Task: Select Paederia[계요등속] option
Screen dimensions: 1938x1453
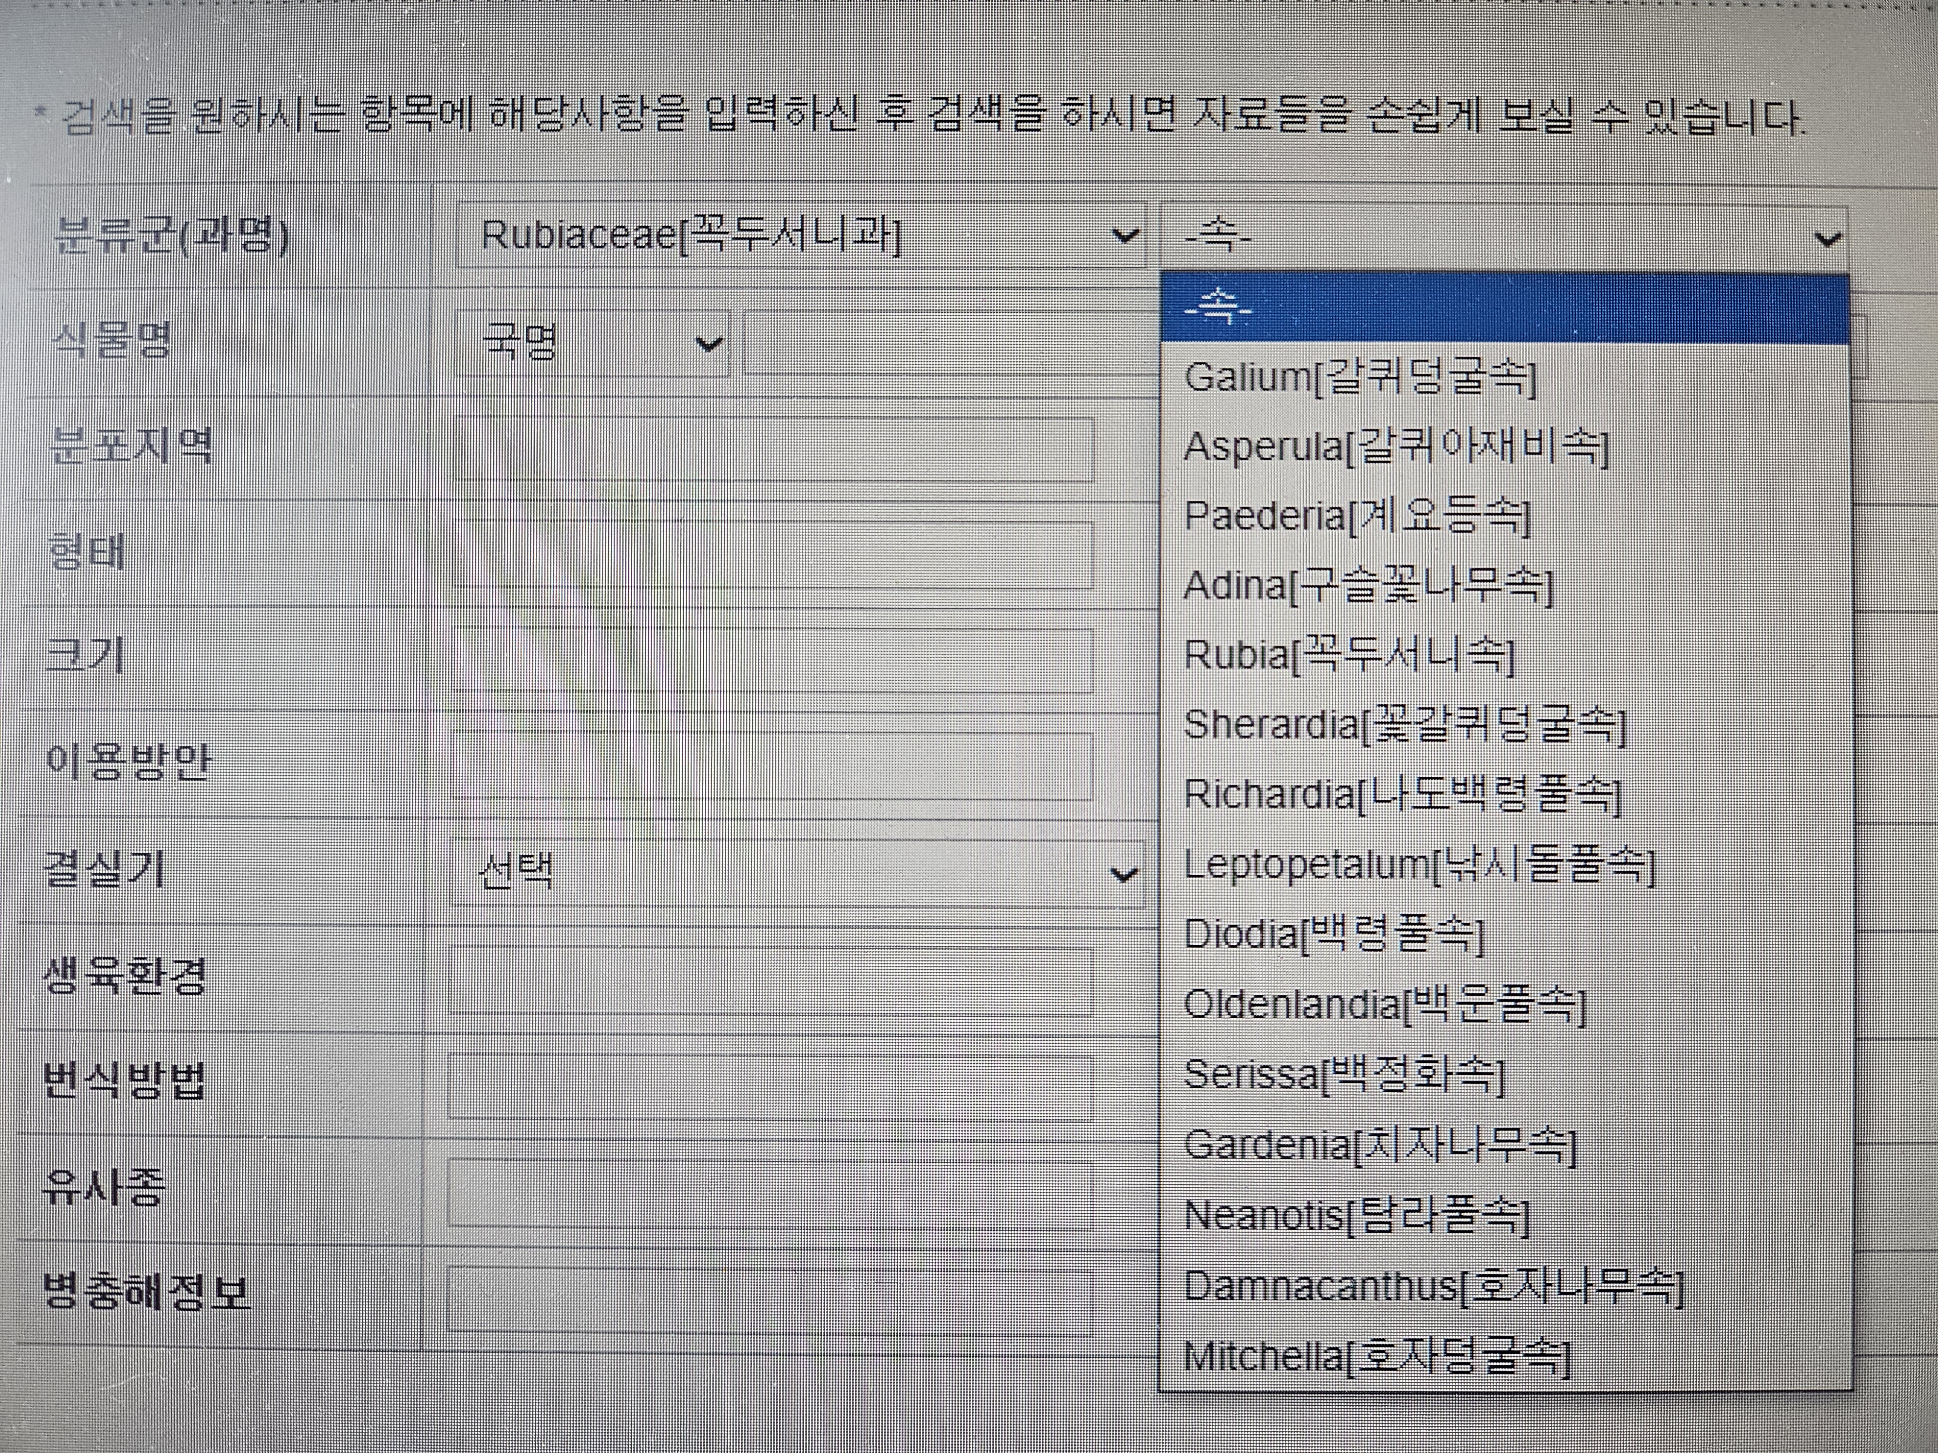Action: point(1505,516)
